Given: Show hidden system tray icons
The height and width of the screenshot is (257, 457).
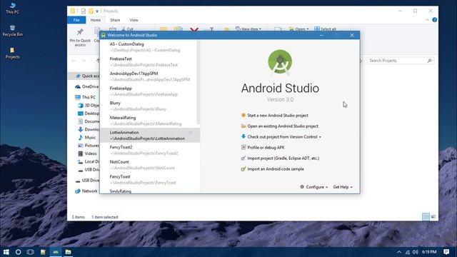Looking at the screenshot, I should [x=399, y=252].
